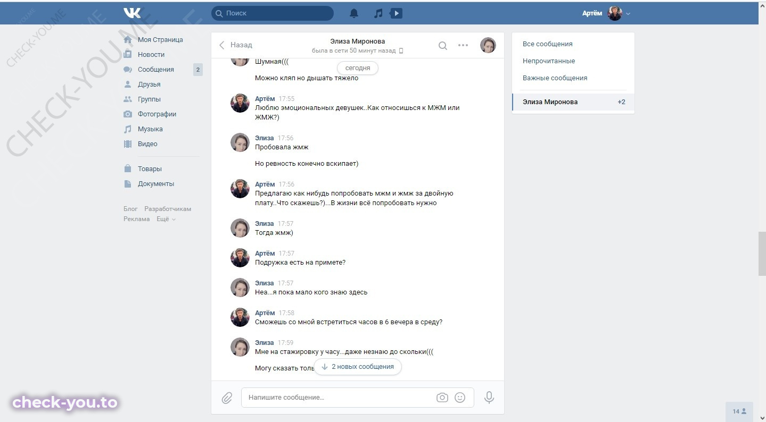
Task: Click the newspaper icon beside Новости
Action: (128, 55)
